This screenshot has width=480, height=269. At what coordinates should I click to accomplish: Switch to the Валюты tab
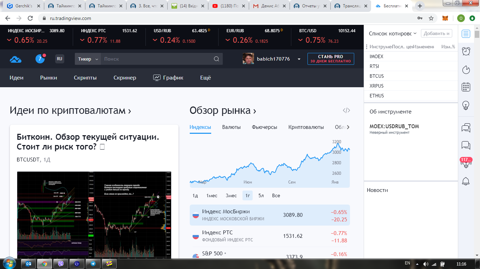pyautogui.click(x=232, y=127)
